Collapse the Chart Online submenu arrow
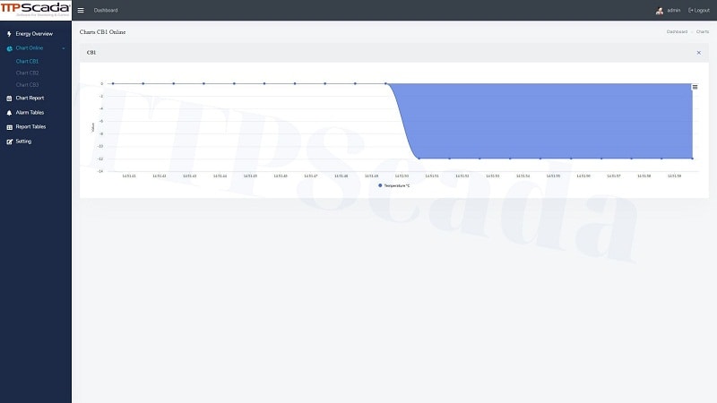The height and width of the screenshot is (403, 717). coord(64,48)
